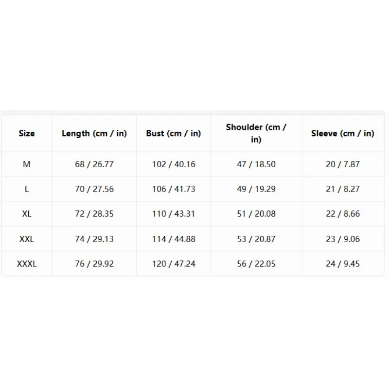This screenshot has height=389, width=389.
Task: Click the Bust (cm / in) header
Action: [174, 133]
